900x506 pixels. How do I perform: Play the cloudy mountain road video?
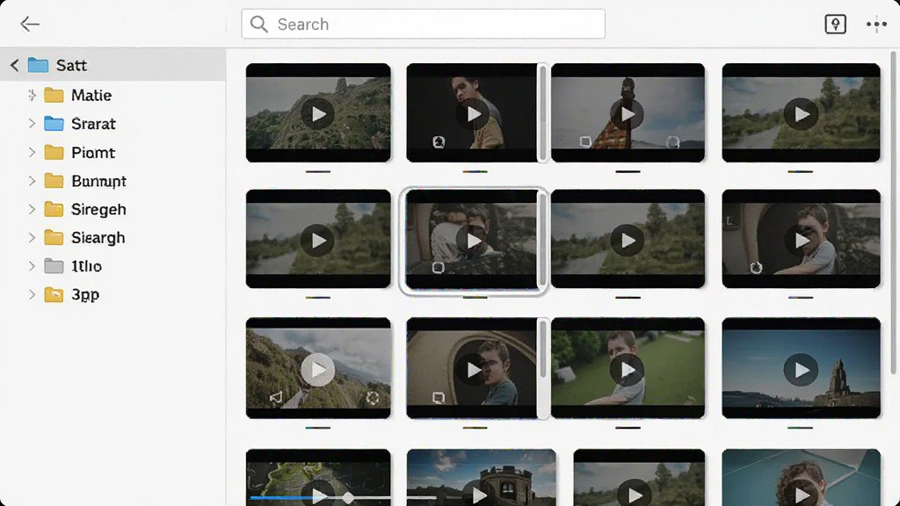[x=317, y=370]
